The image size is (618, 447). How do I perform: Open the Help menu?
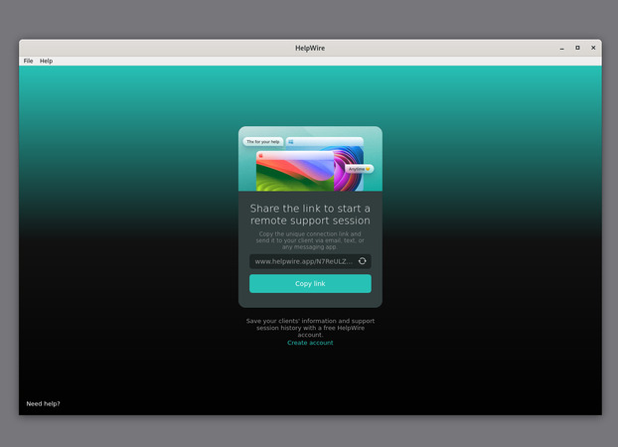coord(46,61)
